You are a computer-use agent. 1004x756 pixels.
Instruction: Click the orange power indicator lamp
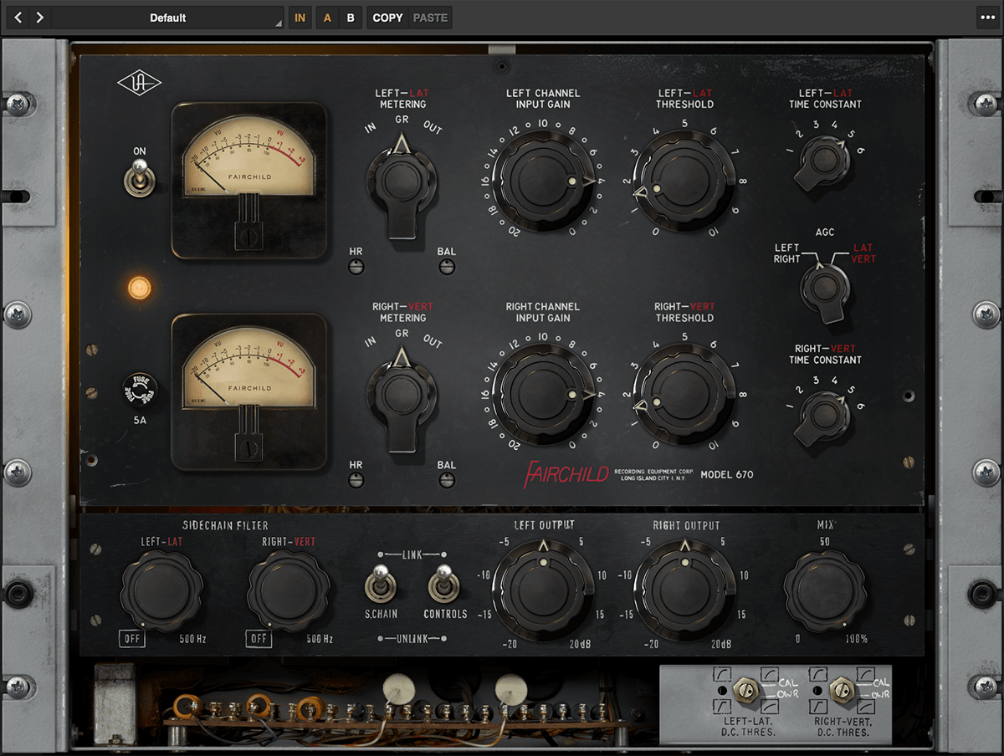coord(140,289)
